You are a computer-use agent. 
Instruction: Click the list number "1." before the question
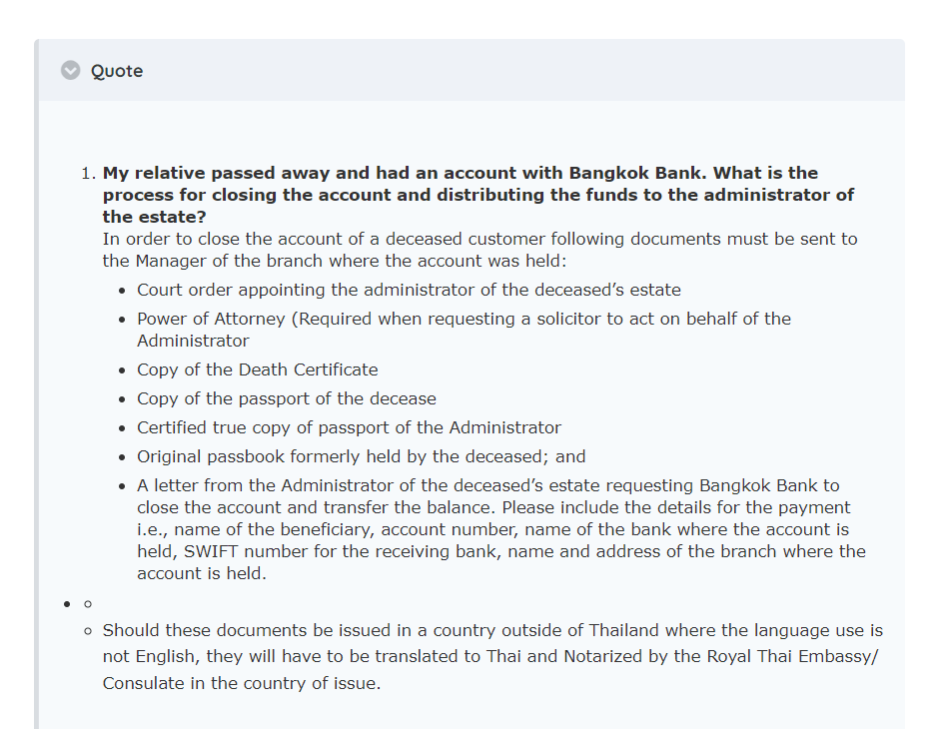pyautogui.click(x=88, y=173)
